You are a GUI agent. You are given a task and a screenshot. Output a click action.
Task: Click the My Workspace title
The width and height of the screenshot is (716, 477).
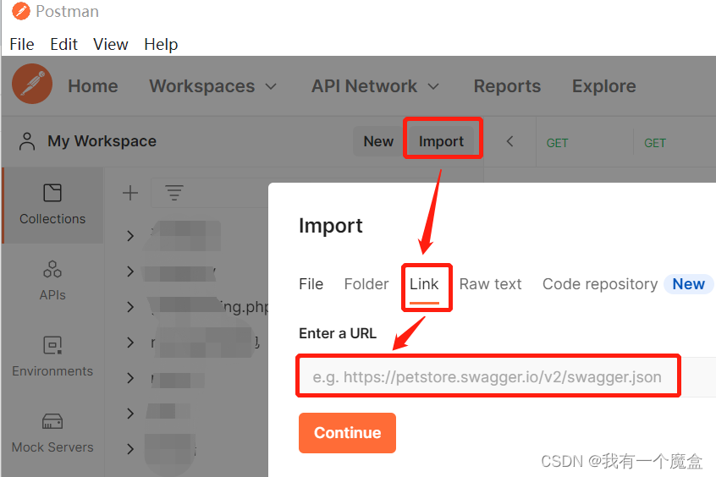102,141
